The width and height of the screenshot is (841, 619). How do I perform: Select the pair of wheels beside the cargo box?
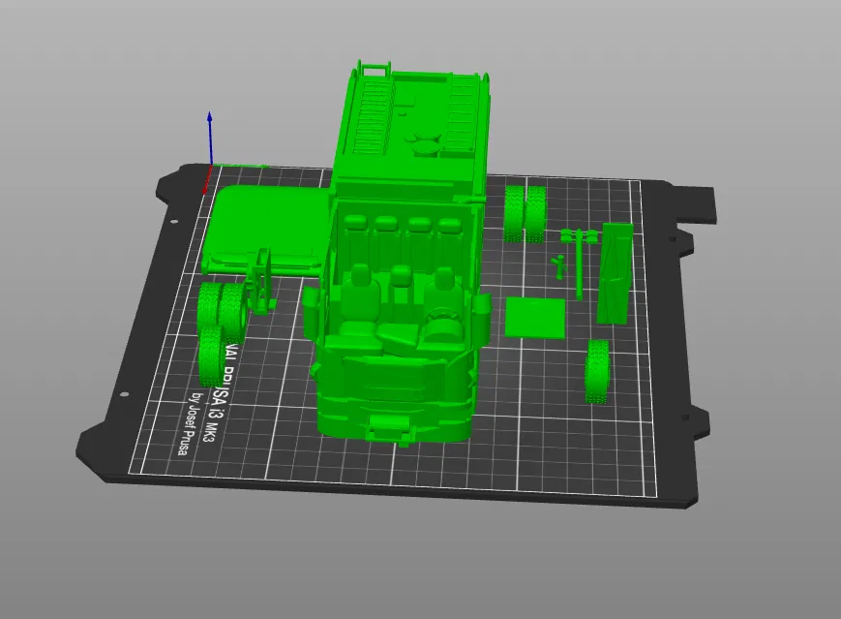tap(526, 213)
